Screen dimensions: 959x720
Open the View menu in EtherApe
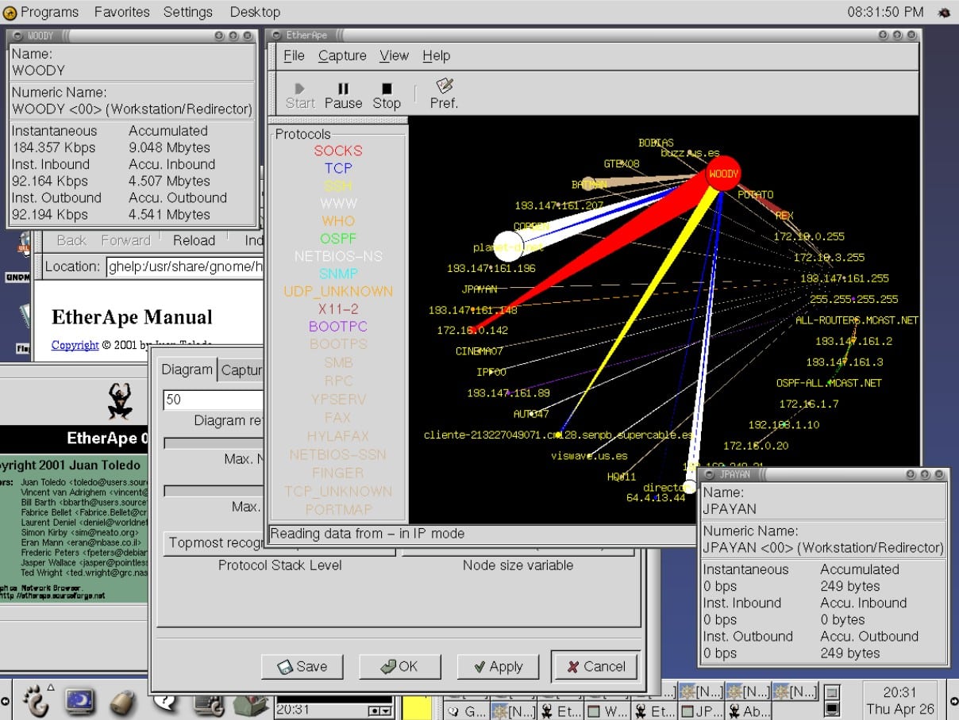point(394,56)
